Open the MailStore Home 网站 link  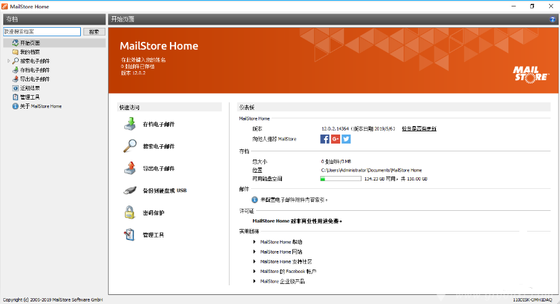(281, 252)
